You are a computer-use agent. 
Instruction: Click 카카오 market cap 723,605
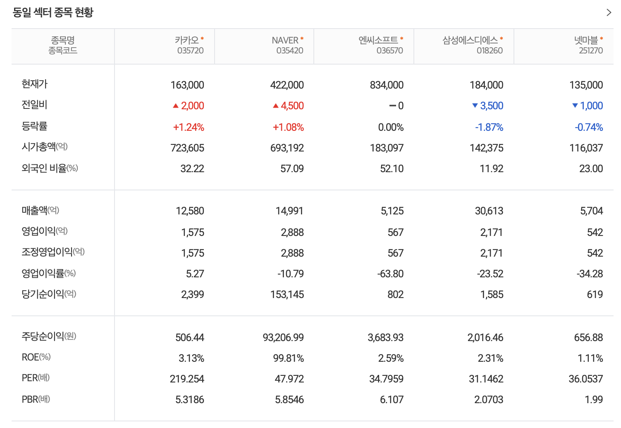[187, 148]
